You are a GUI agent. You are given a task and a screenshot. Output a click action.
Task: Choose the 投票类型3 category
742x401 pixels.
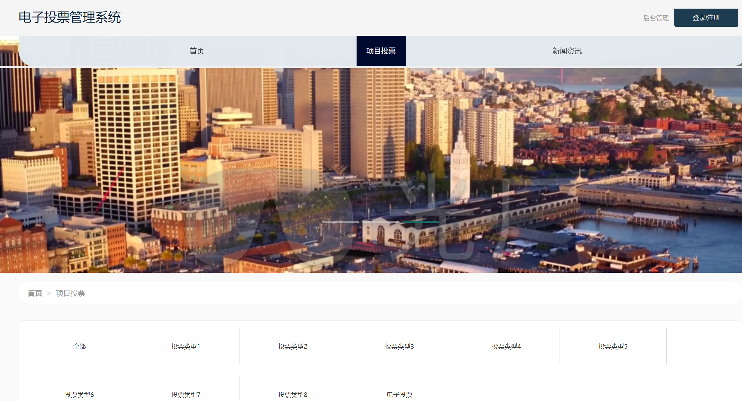pyautogui.click(x=399, y=346)
